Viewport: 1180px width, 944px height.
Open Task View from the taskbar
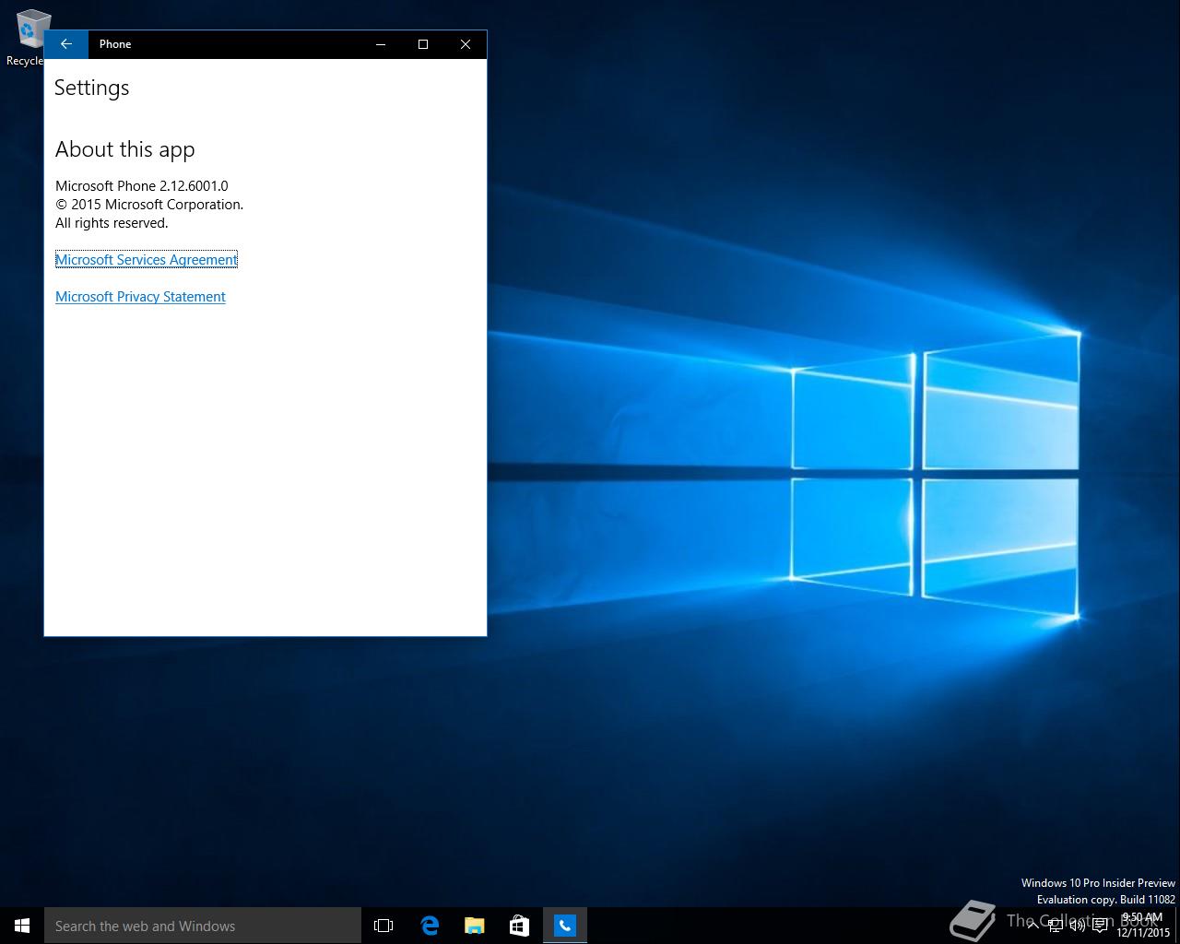[x=383, y=926]
